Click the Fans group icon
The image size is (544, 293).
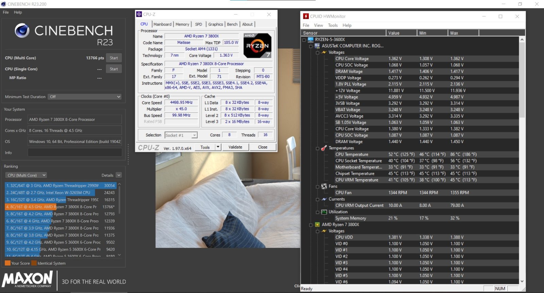324,186
